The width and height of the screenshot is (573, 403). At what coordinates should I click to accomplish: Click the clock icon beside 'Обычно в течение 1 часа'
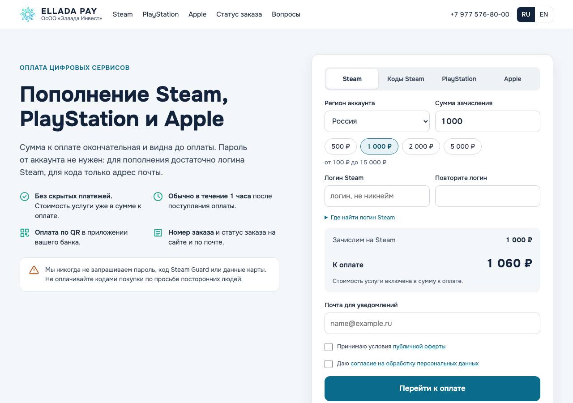158,196
